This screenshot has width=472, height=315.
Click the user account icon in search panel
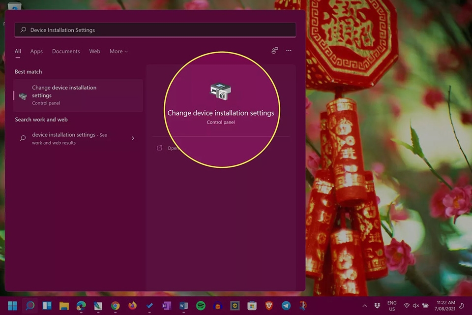tap(274, 50)
